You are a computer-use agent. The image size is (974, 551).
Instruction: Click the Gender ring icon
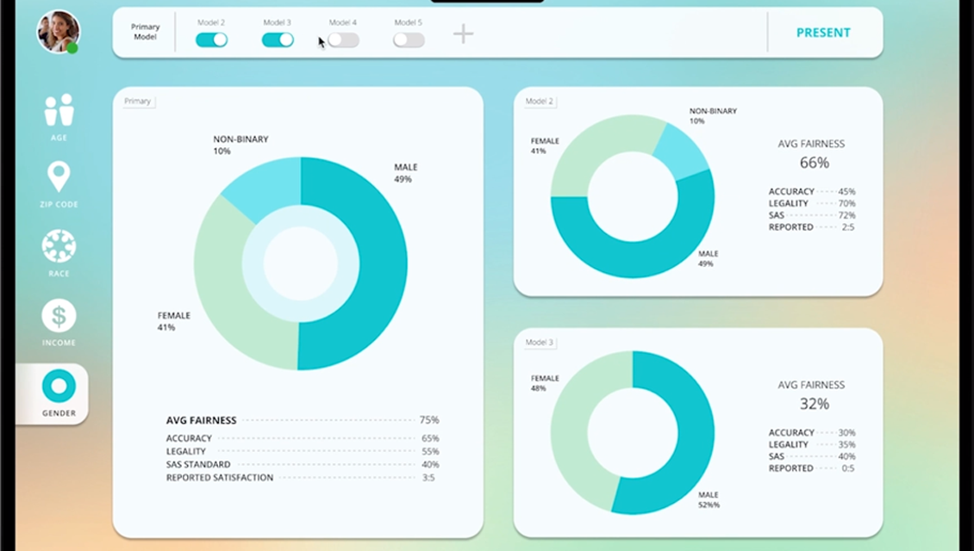(x=59, y=387)
